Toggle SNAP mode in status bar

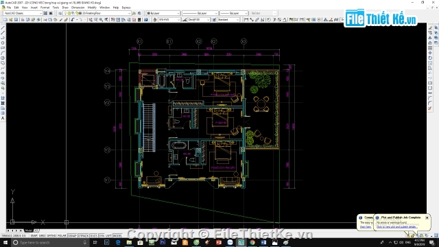(34, 236)
